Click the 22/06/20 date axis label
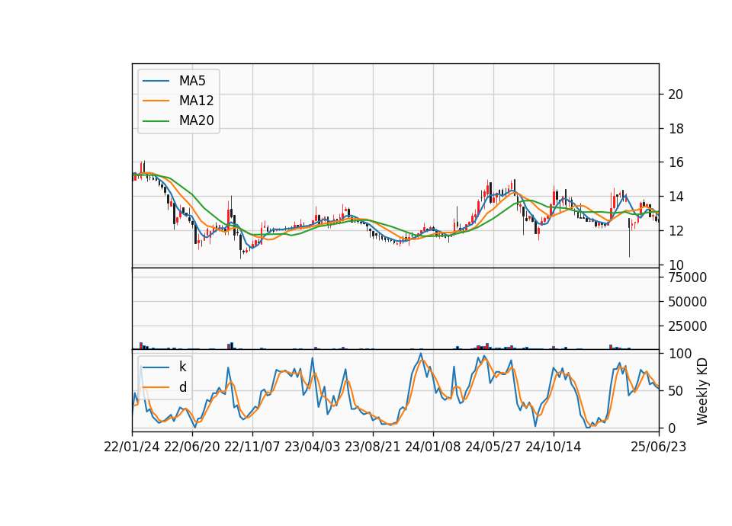Image resolution: width=732 pixels, height=526 pixels. [x=192, y=447]
